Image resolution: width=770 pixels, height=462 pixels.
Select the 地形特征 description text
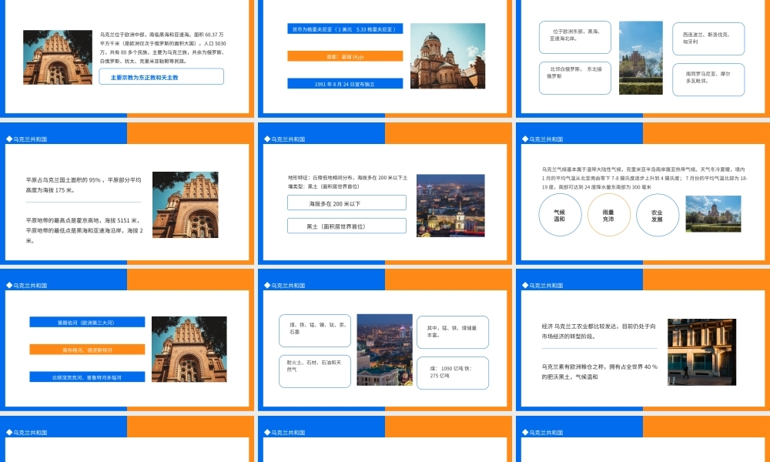point(347,182)
